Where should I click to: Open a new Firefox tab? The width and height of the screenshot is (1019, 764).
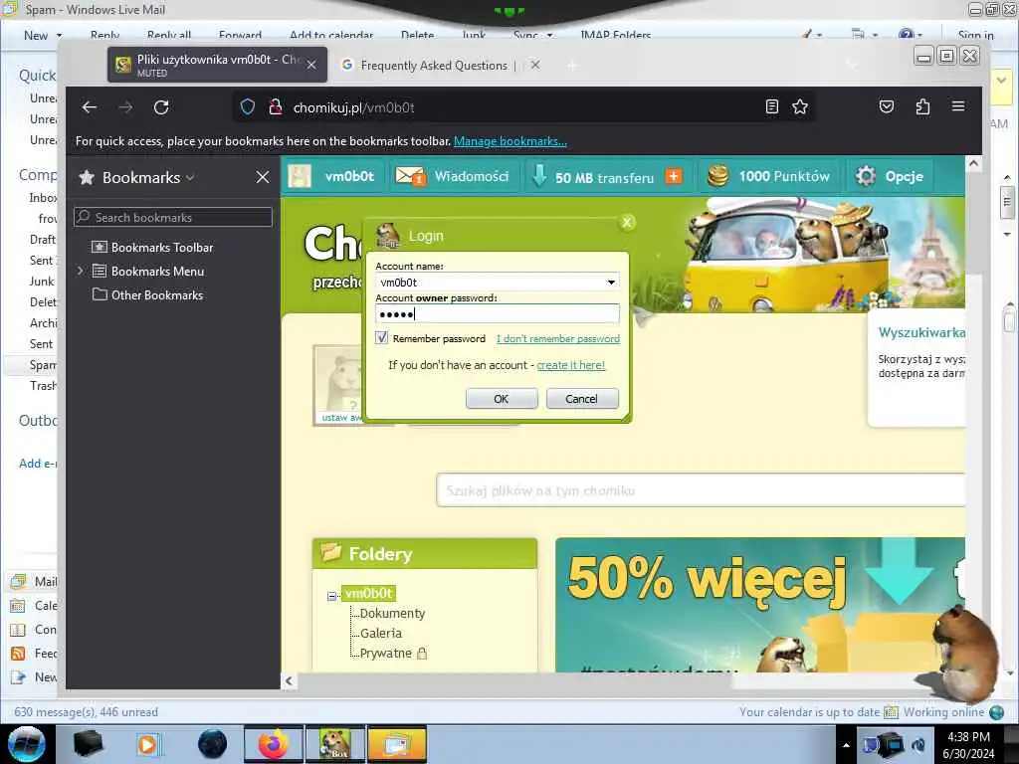(572, 65)
